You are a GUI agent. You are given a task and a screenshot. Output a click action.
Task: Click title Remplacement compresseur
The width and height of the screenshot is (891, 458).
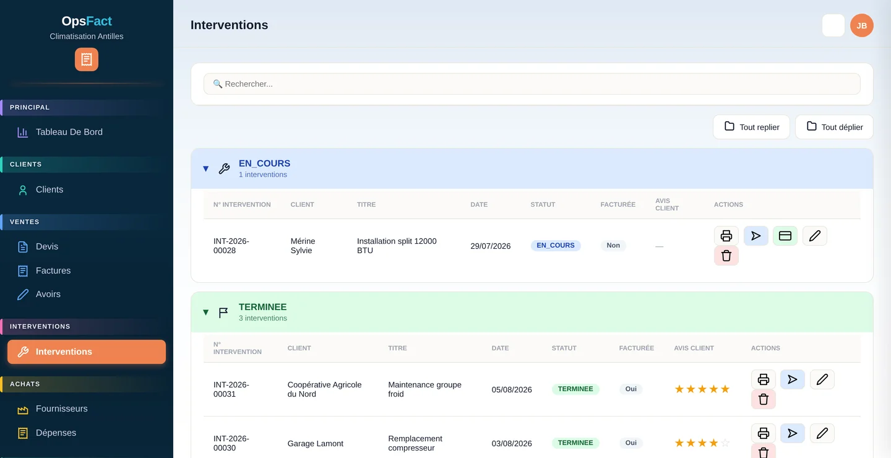coord(415,443)
